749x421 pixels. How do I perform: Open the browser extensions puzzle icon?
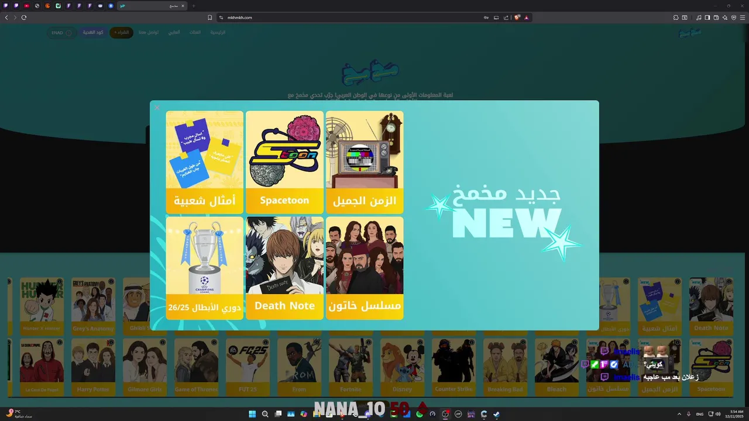pos(676,18)
